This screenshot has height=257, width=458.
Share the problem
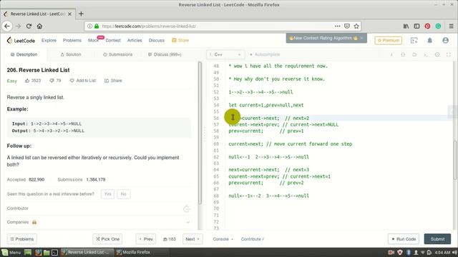click(x=113, y=81)
